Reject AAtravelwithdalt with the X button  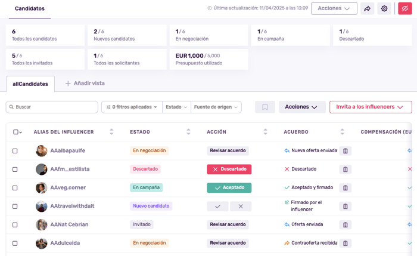click(x=240, y=206)
